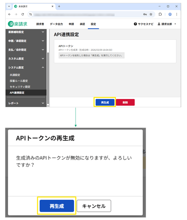Click the browser back arrow

(x=10, y=14)
